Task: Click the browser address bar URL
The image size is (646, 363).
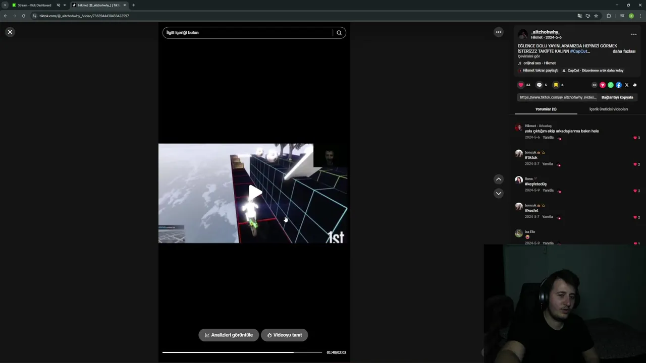Action: tap(84, 16)
